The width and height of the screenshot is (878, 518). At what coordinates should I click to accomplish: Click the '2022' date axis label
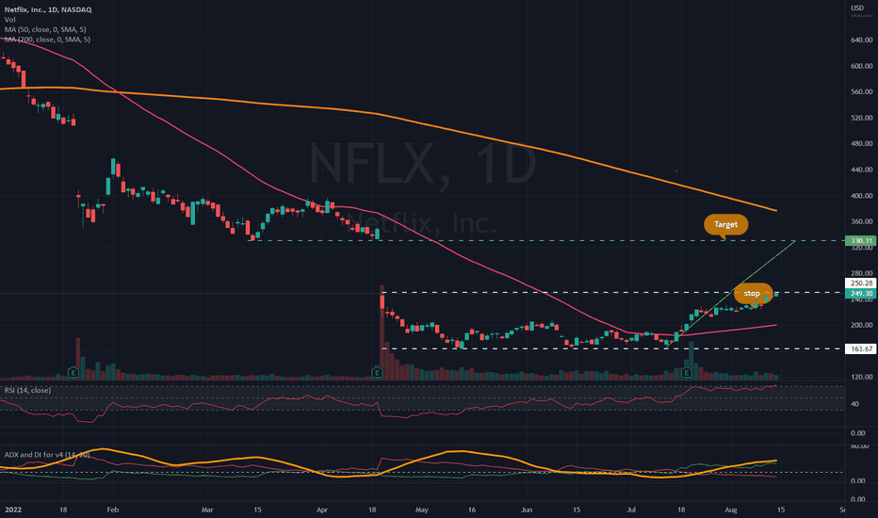point(13,510)
